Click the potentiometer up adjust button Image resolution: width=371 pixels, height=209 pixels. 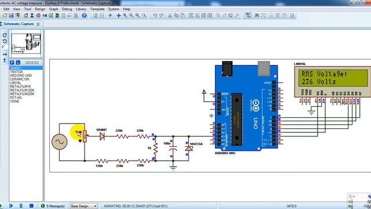point(80,132)
